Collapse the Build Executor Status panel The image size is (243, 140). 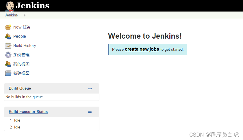[x=90, y=112]
